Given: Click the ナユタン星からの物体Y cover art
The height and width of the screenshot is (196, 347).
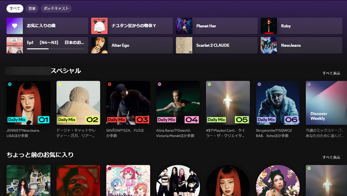Looking at the screenshot, I should pyautogui.click(x=99, y=26).
